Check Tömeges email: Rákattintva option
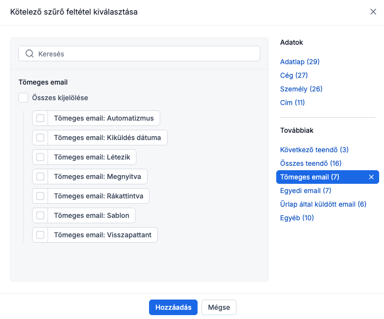 tap(40, 196)
